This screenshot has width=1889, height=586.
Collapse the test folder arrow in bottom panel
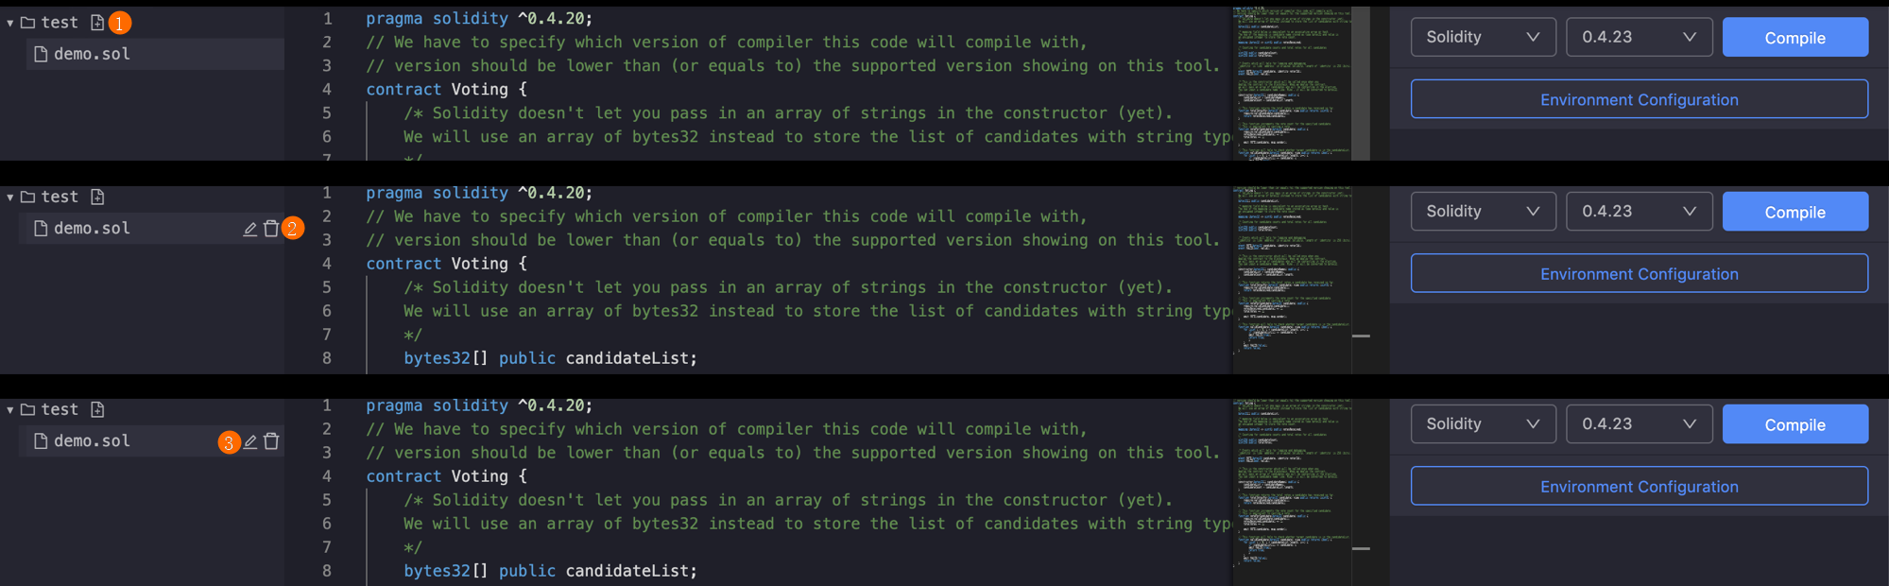[x=10, y=410]
